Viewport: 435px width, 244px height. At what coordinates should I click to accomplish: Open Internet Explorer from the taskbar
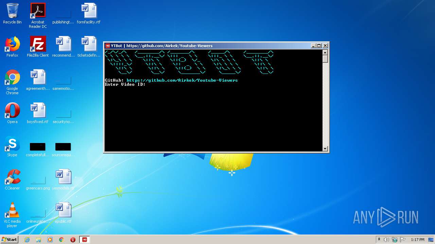[x=27, y=240]
